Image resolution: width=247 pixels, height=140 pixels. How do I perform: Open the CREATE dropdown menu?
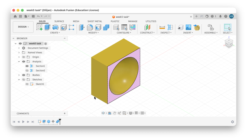pos(55,33)
